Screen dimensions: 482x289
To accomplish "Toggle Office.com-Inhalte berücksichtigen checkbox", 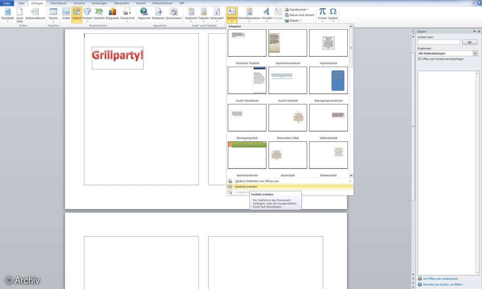I will 419,59.
